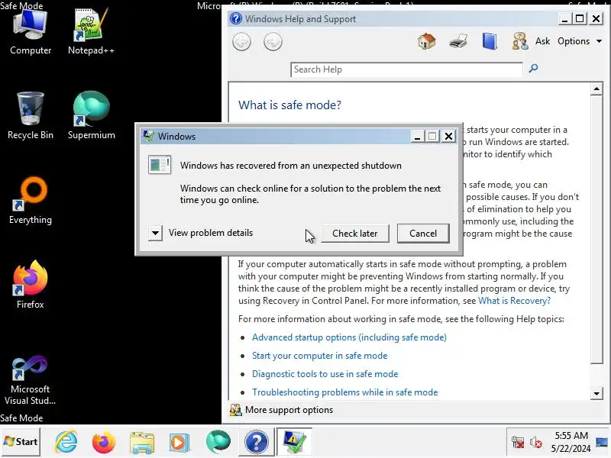611x458 pixels.
Task: Select the Notepad++ desktop shortcut
Action: click(91, 32)
